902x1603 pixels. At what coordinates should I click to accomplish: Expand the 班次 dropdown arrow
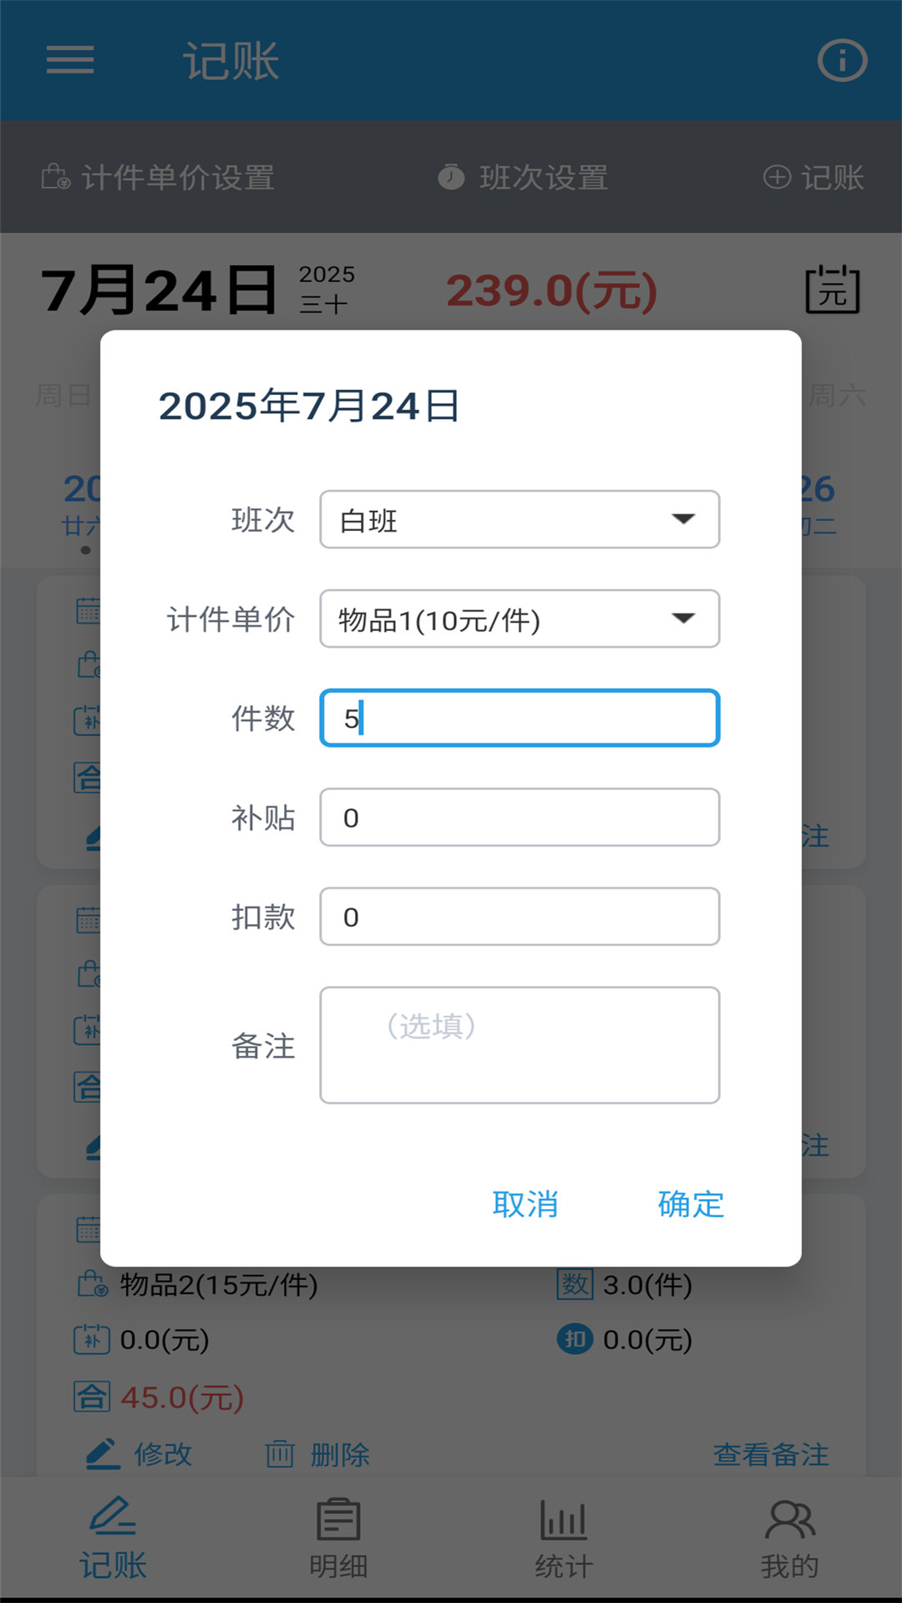(x=685, y=519)
